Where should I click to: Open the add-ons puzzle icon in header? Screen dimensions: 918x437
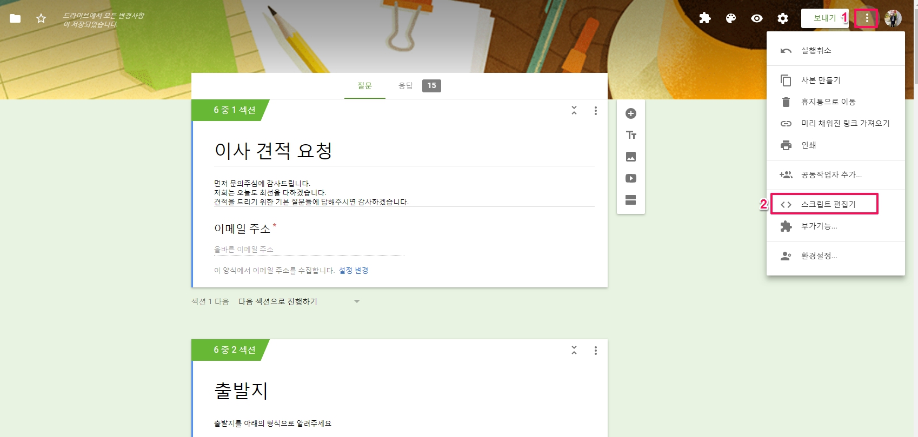(x=704, y=18)
